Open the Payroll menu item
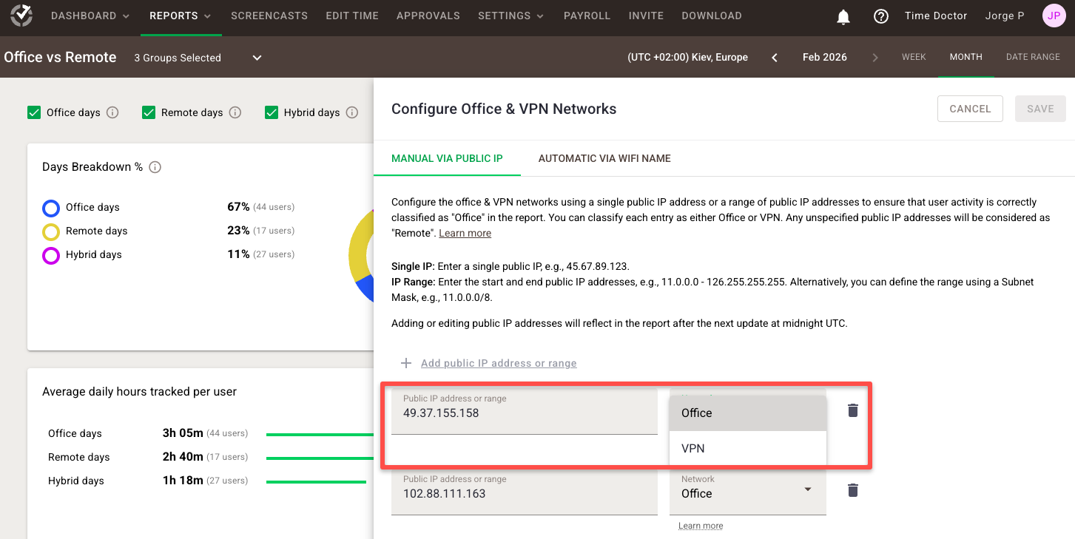 587,16
